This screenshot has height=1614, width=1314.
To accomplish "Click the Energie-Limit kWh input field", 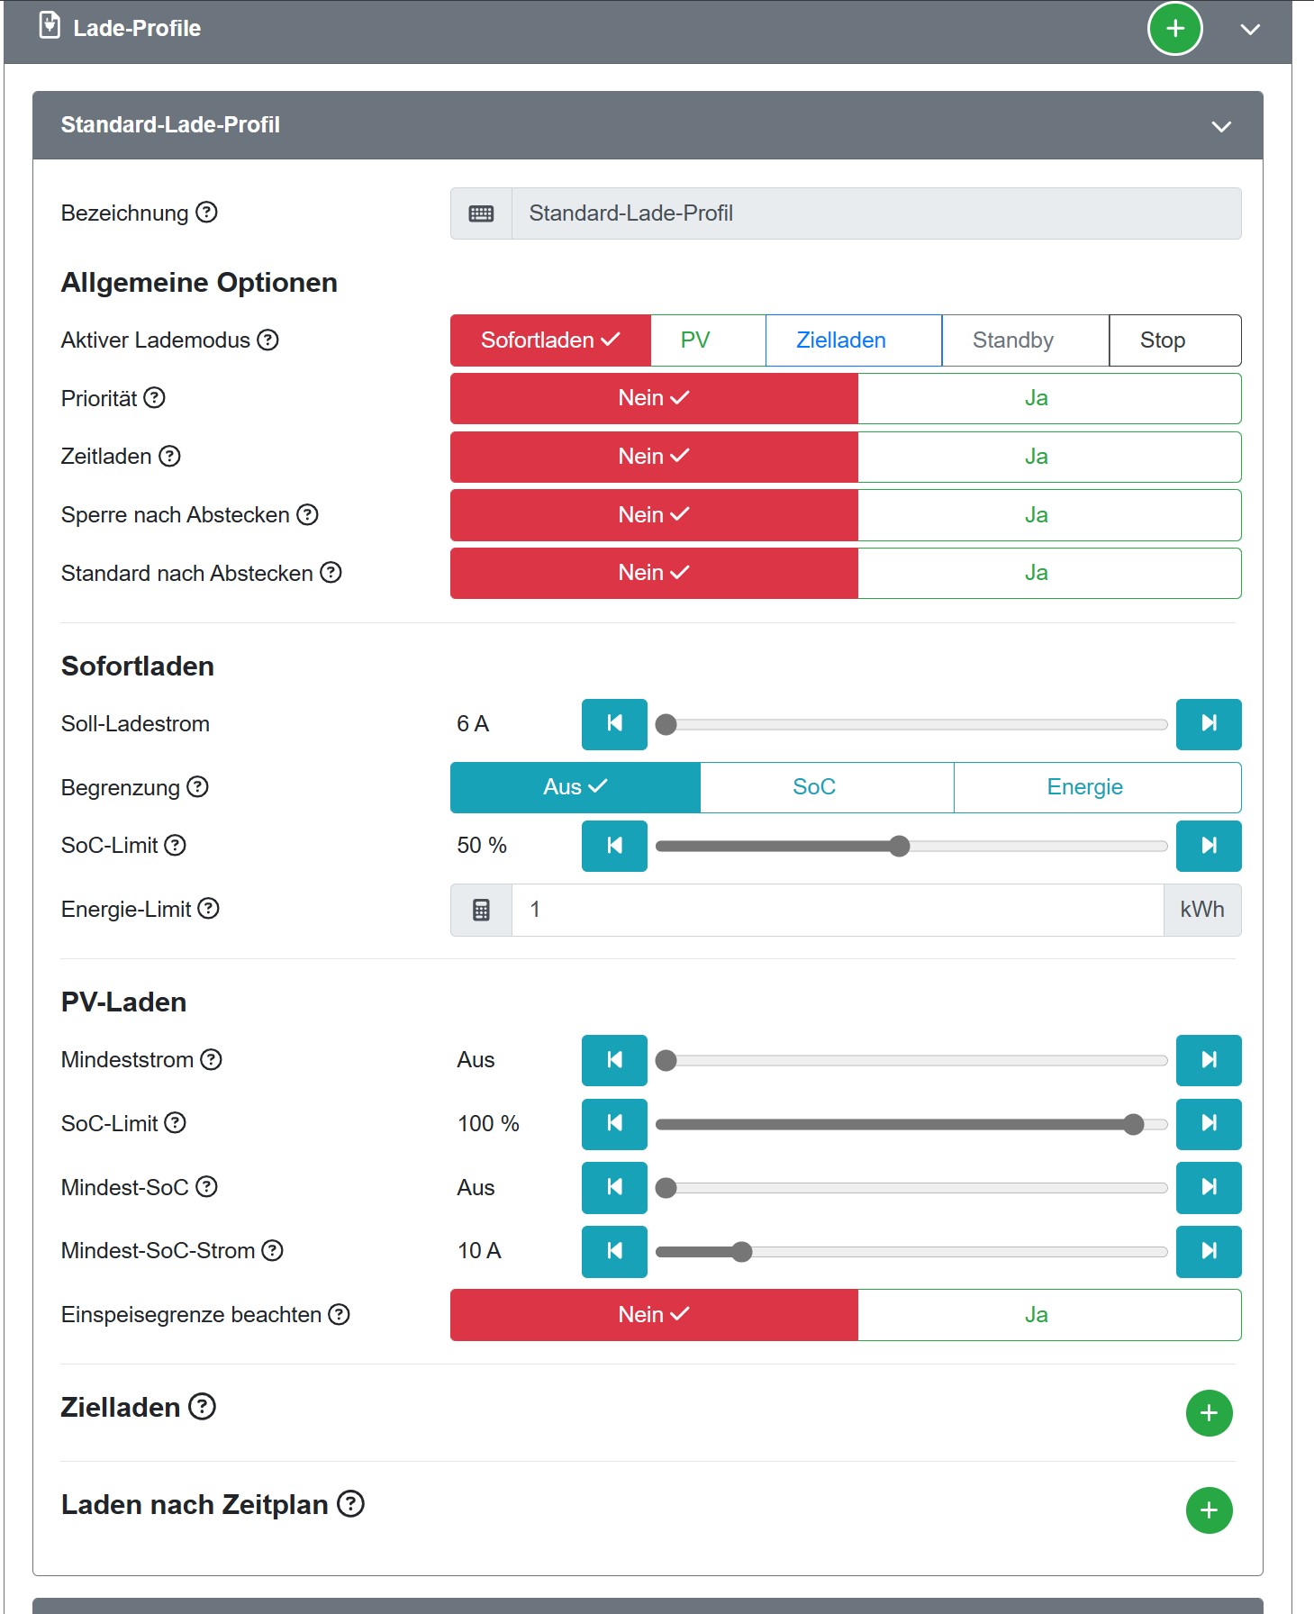I will [837, 910].
